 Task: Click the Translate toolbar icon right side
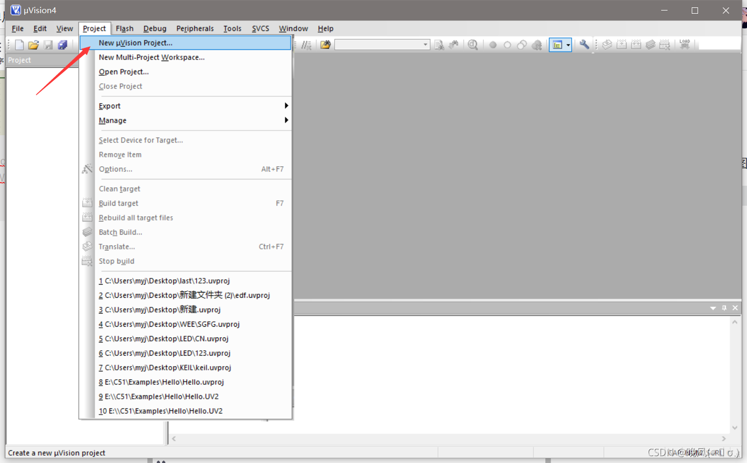coord(607,45)
